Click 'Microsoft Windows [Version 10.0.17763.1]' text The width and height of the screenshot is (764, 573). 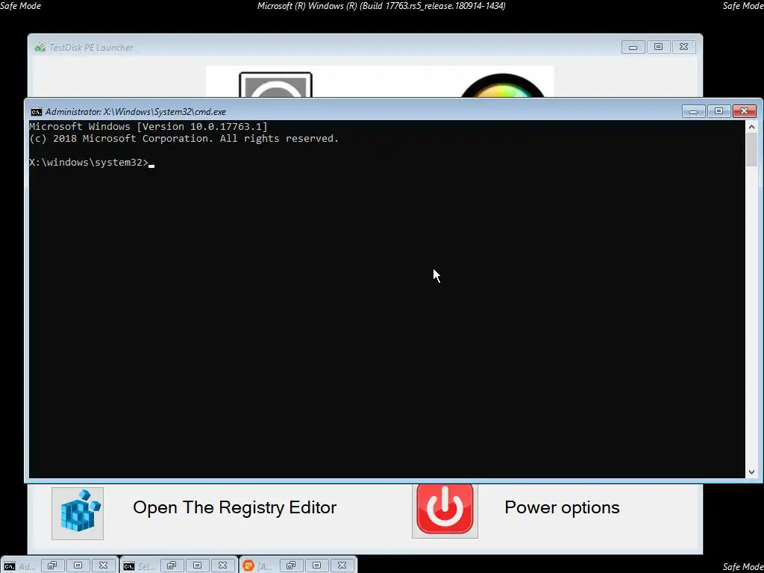pyautogui.click(x=148, y=127)
